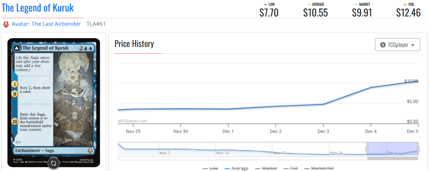The width and height of the screenshot is (430, 171).
Task: Click the dollar coin icon on TCGplayer
Action: [383, 45]
